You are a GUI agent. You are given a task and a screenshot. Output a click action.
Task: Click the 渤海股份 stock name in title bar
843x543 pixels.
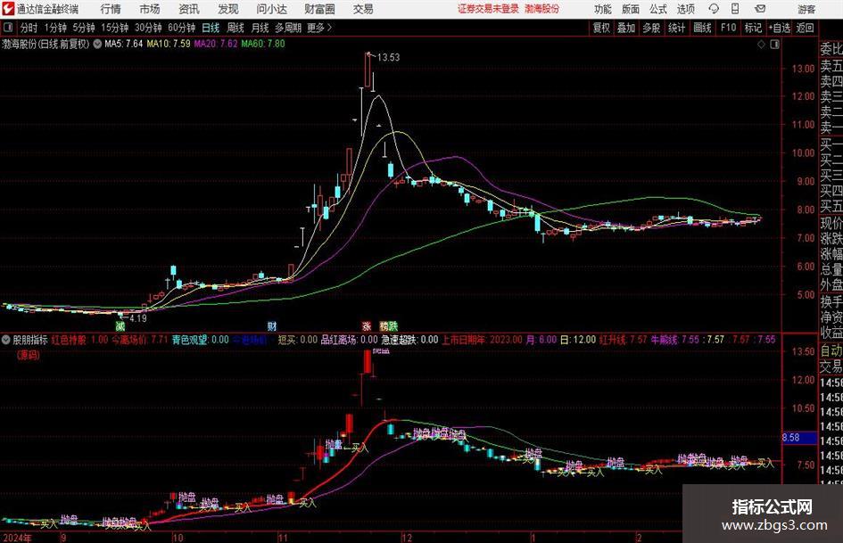pos(542,9)
